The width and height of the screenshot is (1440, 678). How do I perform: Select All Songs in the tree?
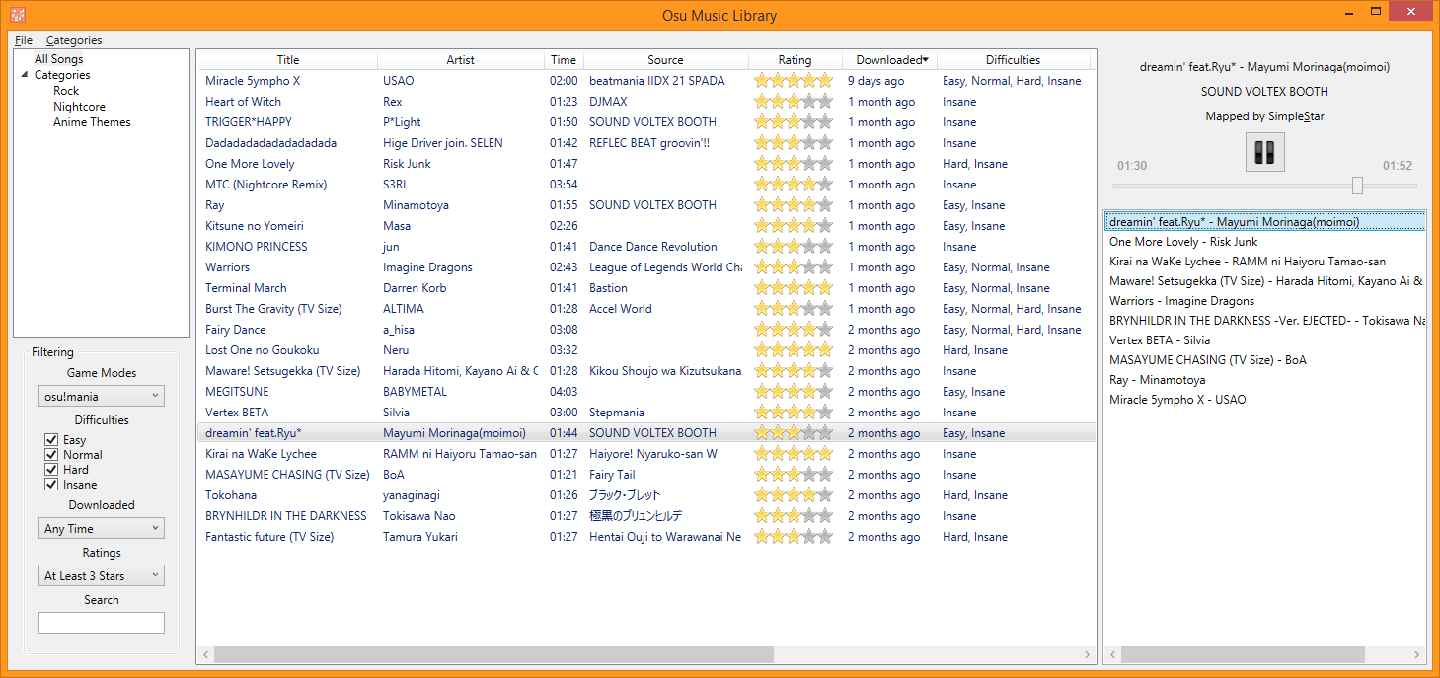[59, 59]
